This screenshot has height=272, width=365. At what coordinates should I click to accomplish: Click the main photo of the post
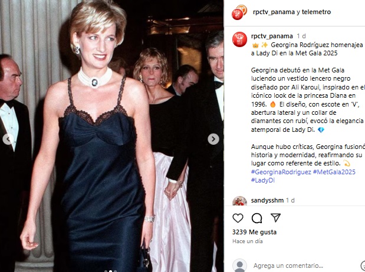click(x=111, y=136)
